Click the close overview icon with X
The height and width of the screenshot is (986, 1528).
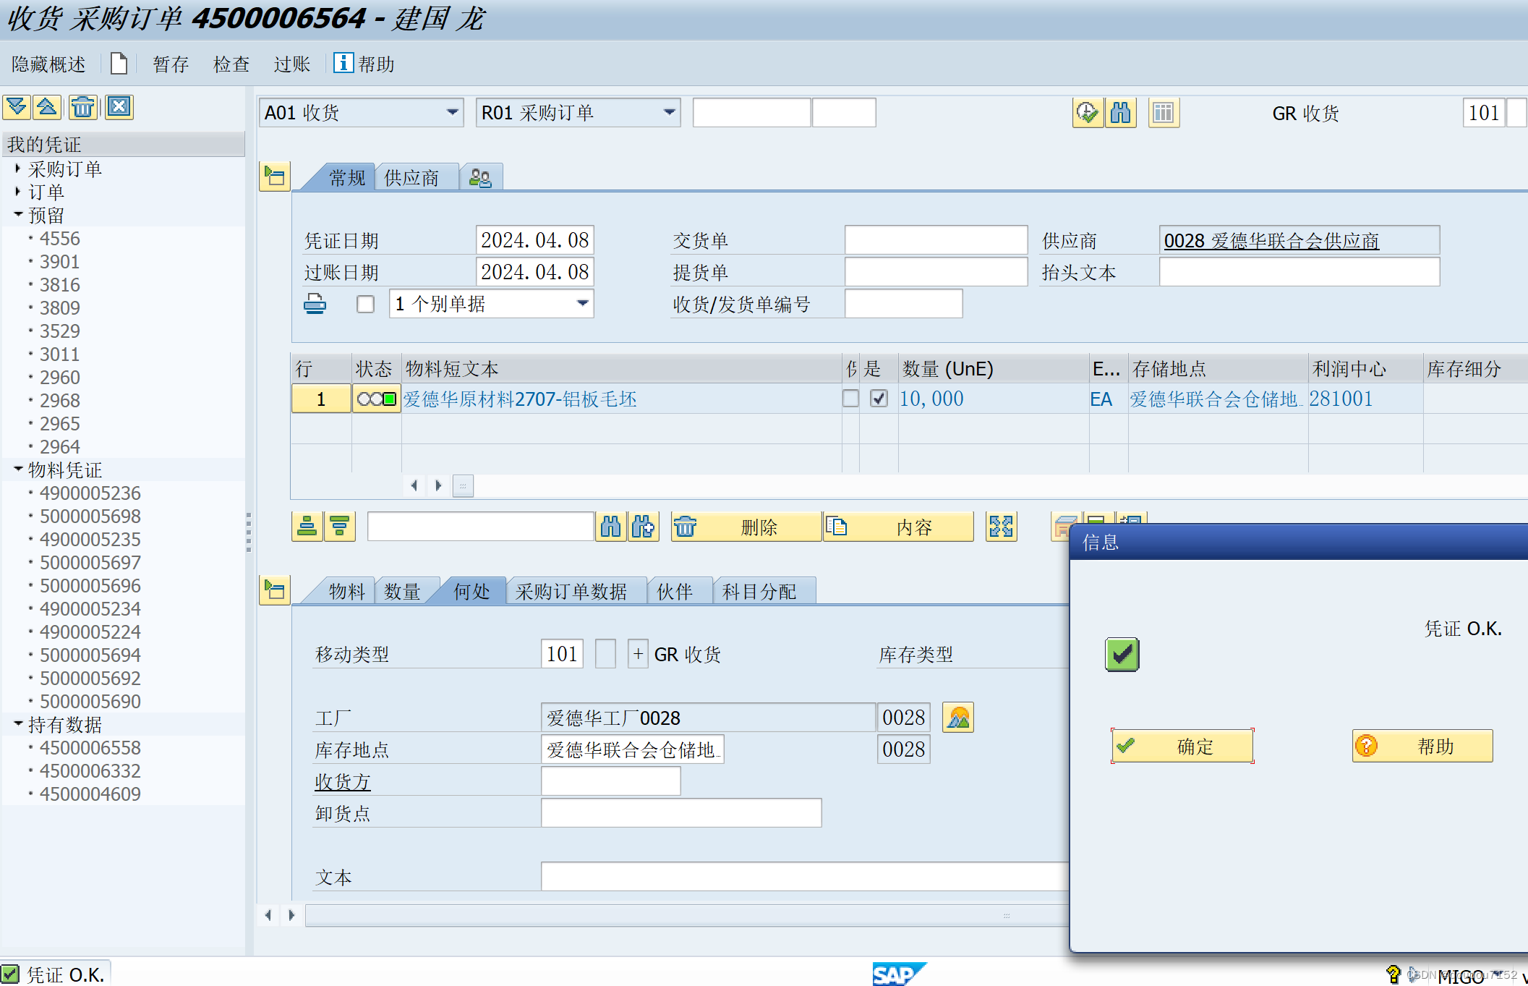119,108
